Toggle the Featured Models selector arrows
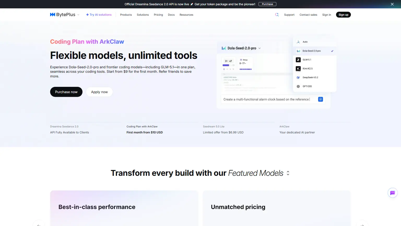The width and height of the screenshot is (401, 226). pos(288,173)
